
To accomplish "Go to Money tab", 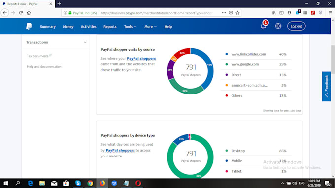I will [x=68, y=27].
